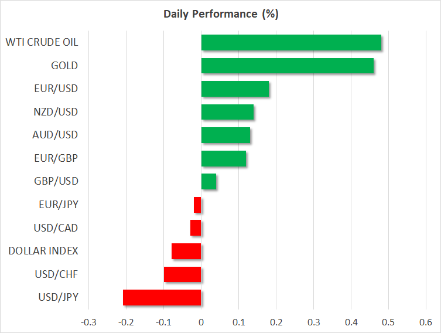Select the small GBP/USD green bar
441x333 pixels.
pos(208,182)
